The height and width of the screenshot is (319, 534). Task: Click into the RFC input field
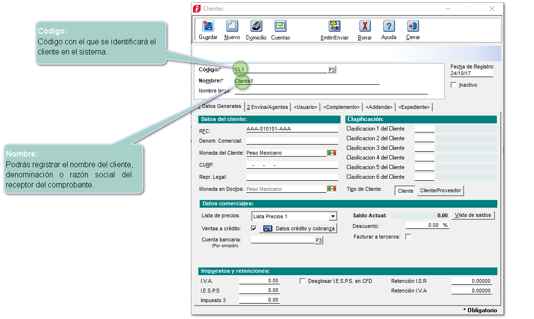292,129
